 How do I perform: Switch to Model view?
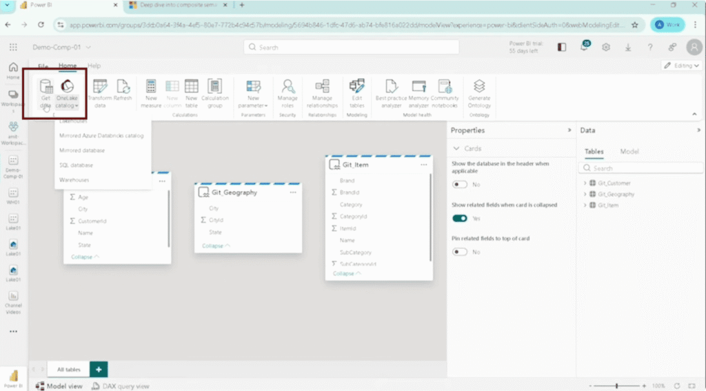59,386
